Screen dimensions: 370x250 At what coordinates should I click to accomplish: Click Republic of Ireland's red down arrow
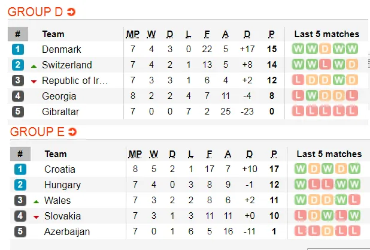[34, 81]
